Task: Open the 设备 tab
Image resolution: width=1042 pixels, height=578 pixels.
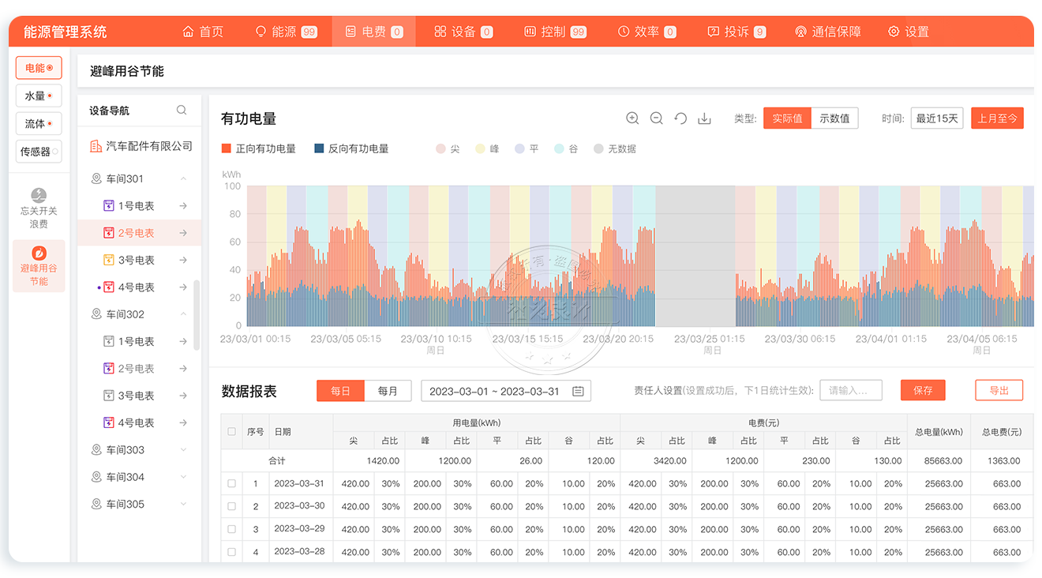Action: 463,32
